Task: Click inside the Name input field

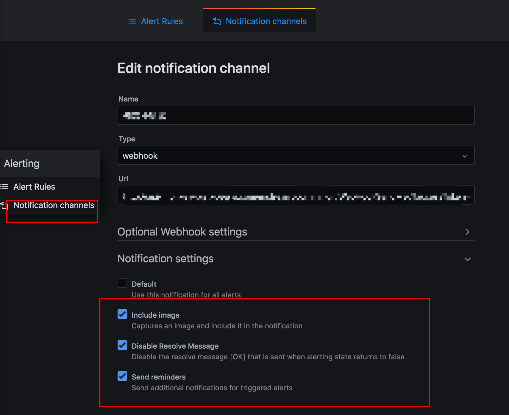Action: (296, 115)
